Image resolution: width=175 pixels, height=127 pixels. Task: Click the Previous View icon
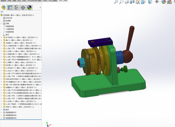point(127,2)
